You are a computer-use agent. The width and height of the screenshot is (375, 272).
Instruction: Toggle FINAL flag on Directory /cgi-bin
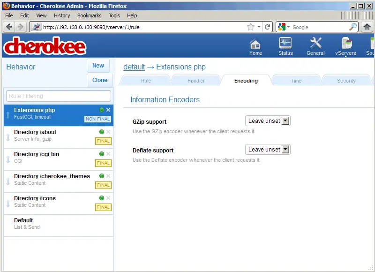103,163
